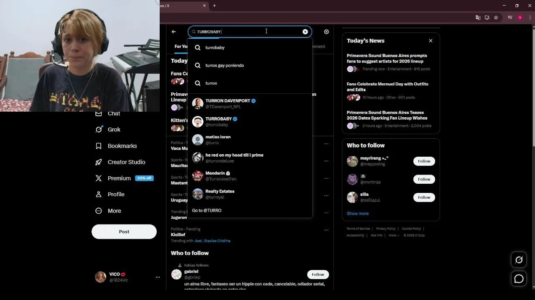535x300 pixels.
Task: Open TURROBABY @turrobaby profile result
Action: (x=250, y=122)
